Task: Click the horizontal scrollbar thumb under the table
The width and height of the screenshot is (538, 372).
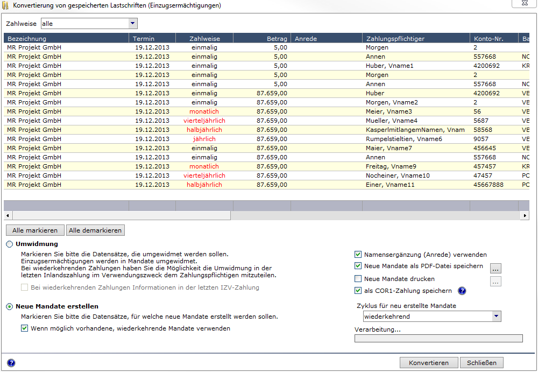Action: point(122,216)
